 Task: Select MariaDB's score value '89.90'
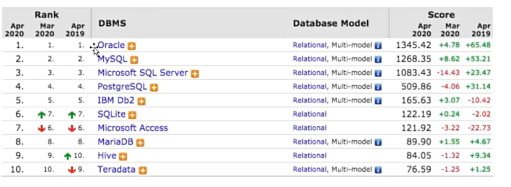coord(419,142)
